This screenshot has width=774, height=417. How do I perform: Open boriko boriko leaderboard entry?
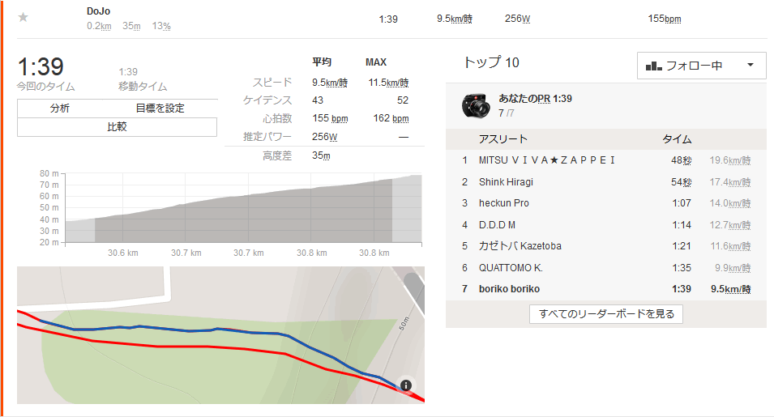pyautogui.click(x=509, y=289)
